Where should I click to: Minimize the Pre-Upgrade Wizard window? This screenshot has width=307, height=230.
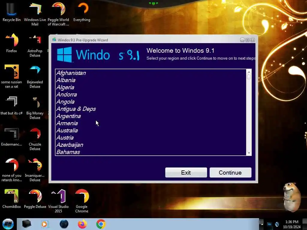(x=242, y=40)
